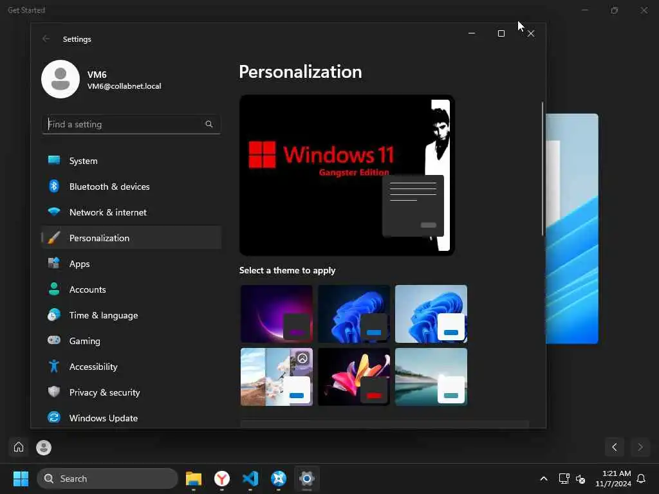Apply the light blue bloom theme
This screenshot has height=494, width=659.
pyautogui.click(x=431, y=314)
